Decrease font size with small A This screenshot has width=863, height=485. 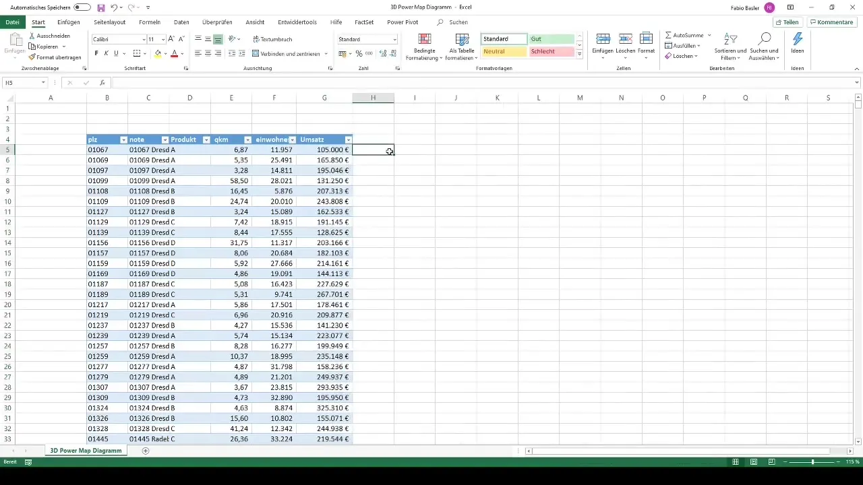point(181,39)
